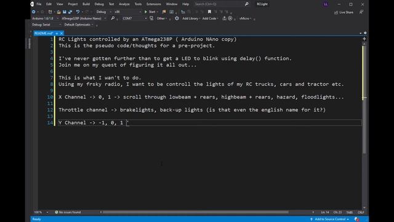This screenshot has width=394, height=222.
Task: Open the Test menu
Action: (x=111, y=4)
